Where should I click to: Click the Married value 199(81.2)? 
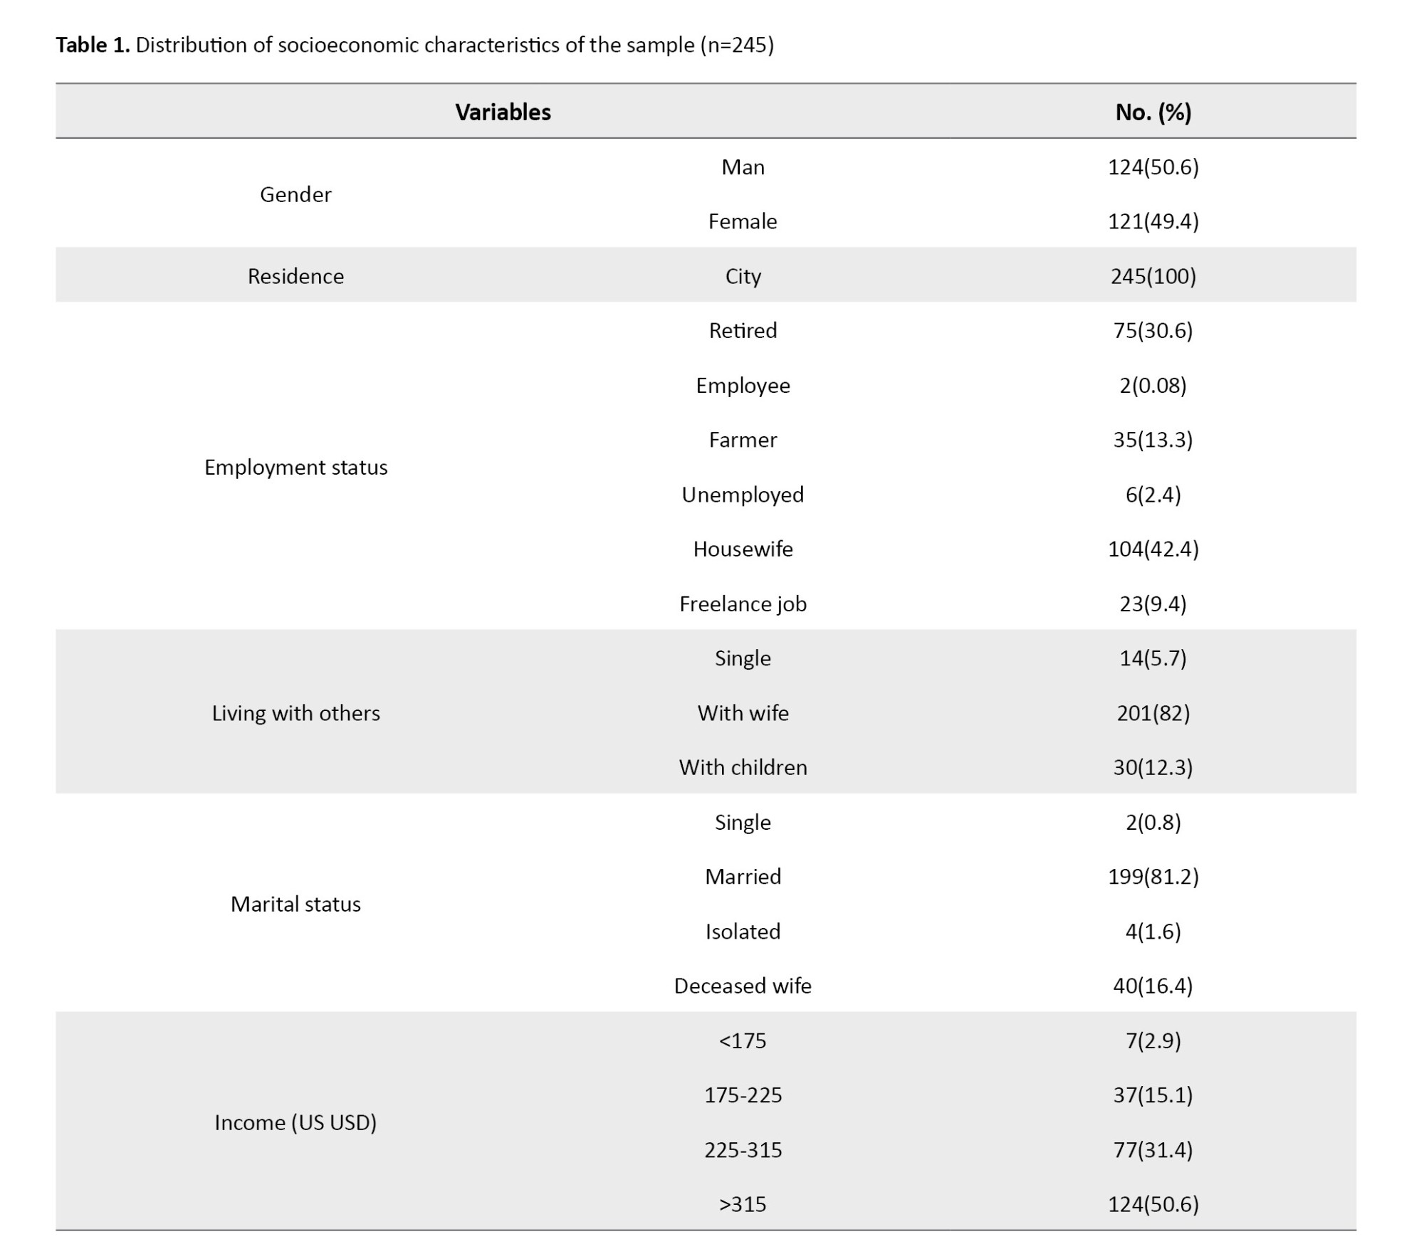(1153, 876)
